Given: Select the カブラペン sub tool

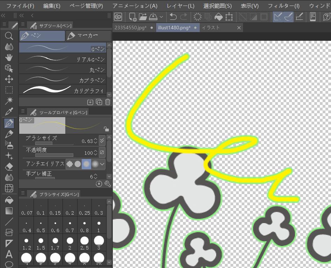Looking at the screenshot, I should point(63,79).
